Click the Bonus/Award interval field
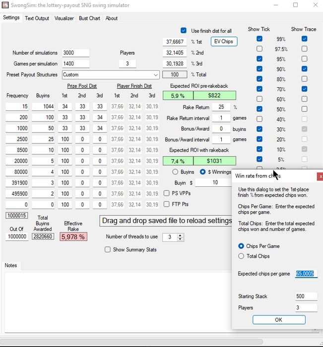This screenshot has height=347, width=323. (x=221, y=140)
